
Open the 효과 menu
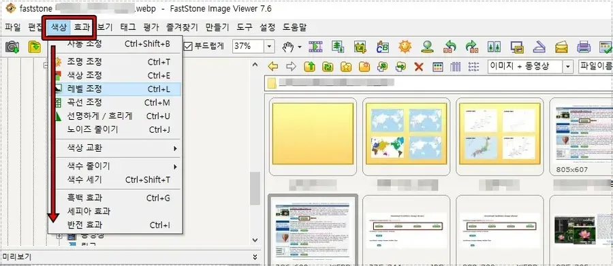(x=82, y=28)
